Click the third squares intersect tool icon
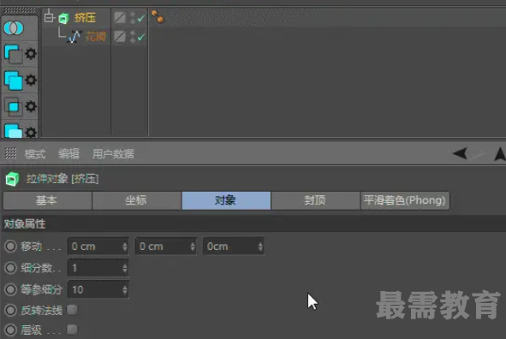Image resolution: width=506 pixels, height=339 pixels. pos(13,107)
